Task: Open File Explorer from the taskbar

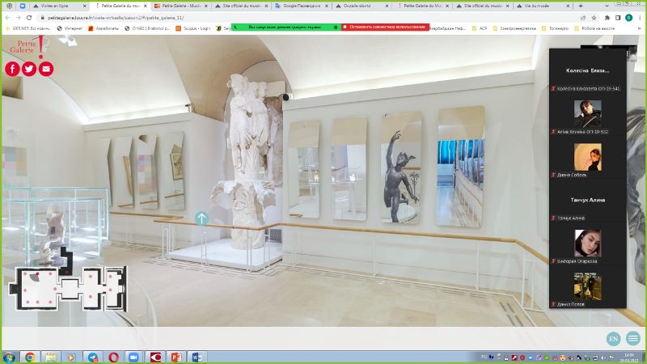Action: (x=51, y=357)
